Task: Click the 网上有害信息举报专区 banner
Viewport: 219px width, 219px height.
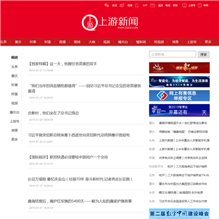Action: tap(179, 96)
